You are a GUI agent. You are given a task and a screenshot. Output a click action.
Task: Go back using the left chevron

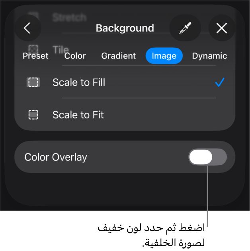(x=27, y=28)
